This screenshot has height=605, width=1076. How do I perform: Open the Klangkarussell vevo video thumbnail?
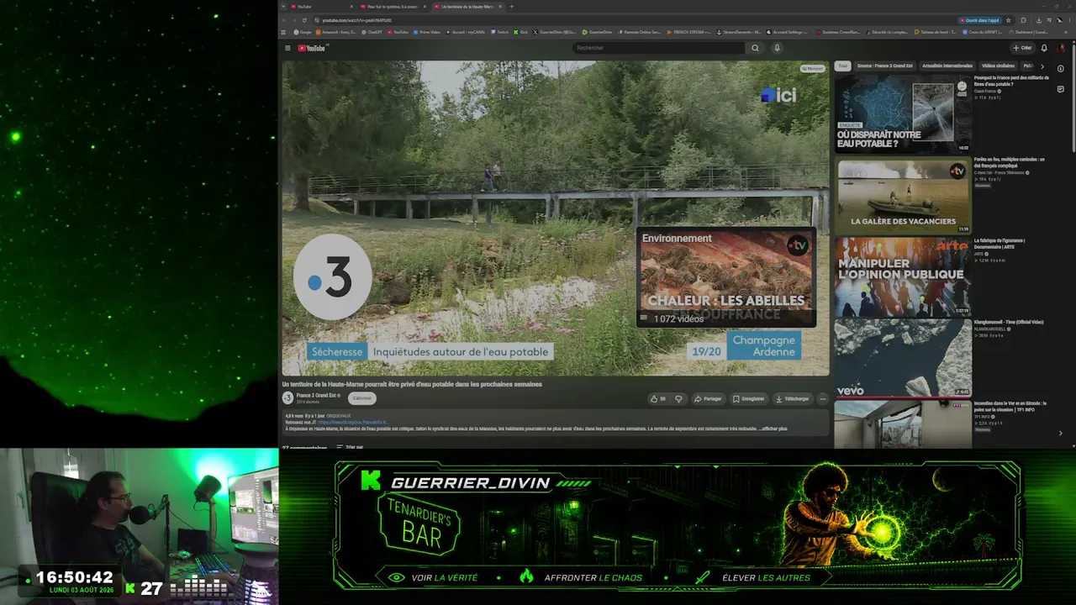[903, 358]
